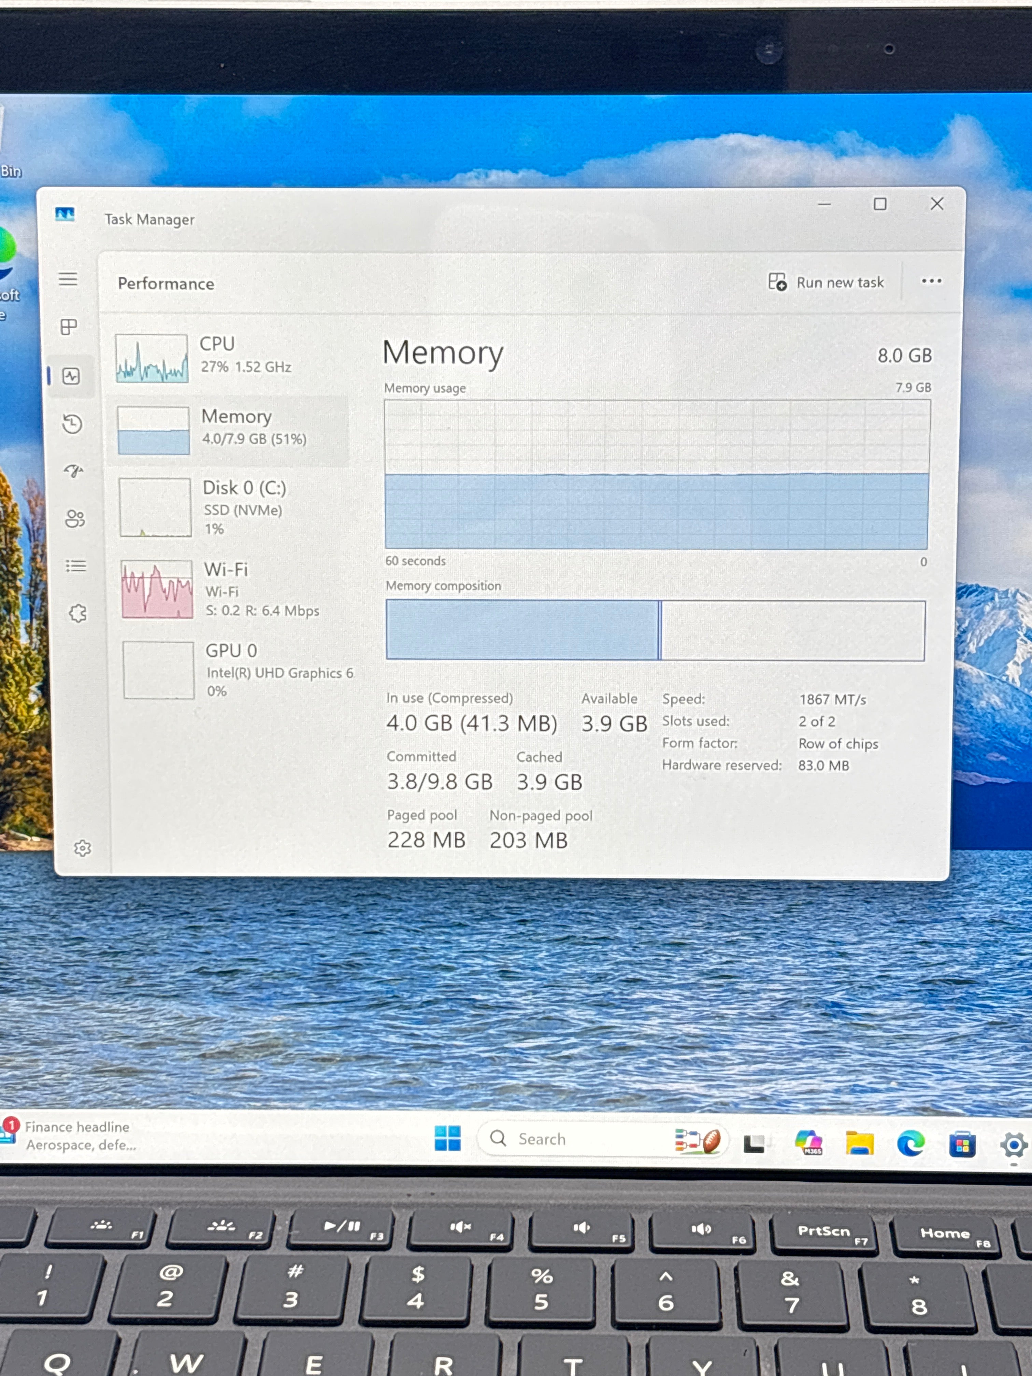Click the Task Manager app icon in title bar
The width and height of the screenshot is (1032, 1376).
[x=65, y=215]
